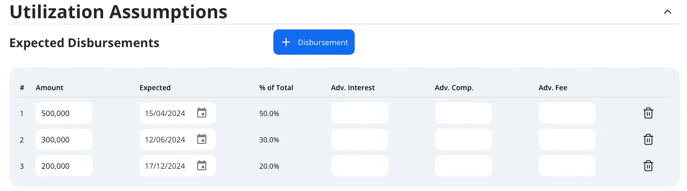Screen dimensions: 687x191
Task: Focus Adv. Fee field in row 1
Action: 567,113
